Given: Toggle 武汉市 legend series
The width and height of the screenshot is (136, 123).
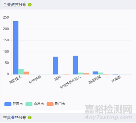Looking at the screenshot, I should [14, 104].
